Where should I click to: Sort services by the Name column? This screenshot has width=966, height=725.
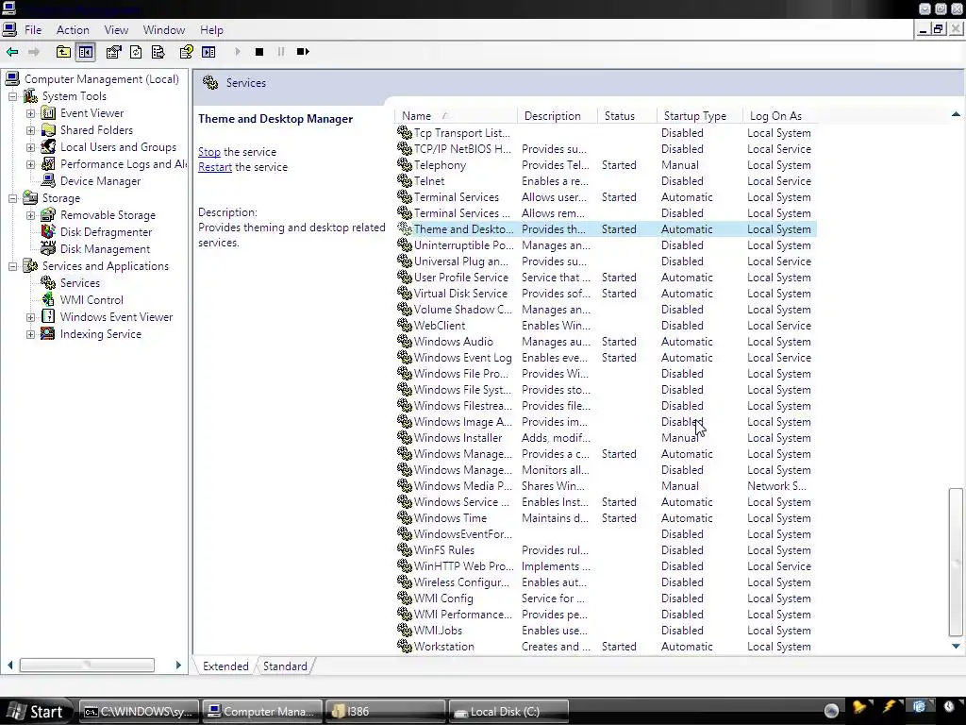click(456, 116)
